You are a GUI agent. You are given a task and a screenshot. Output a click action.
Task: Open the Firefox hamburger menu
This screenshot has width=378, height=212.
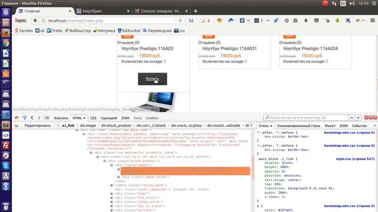373,21
